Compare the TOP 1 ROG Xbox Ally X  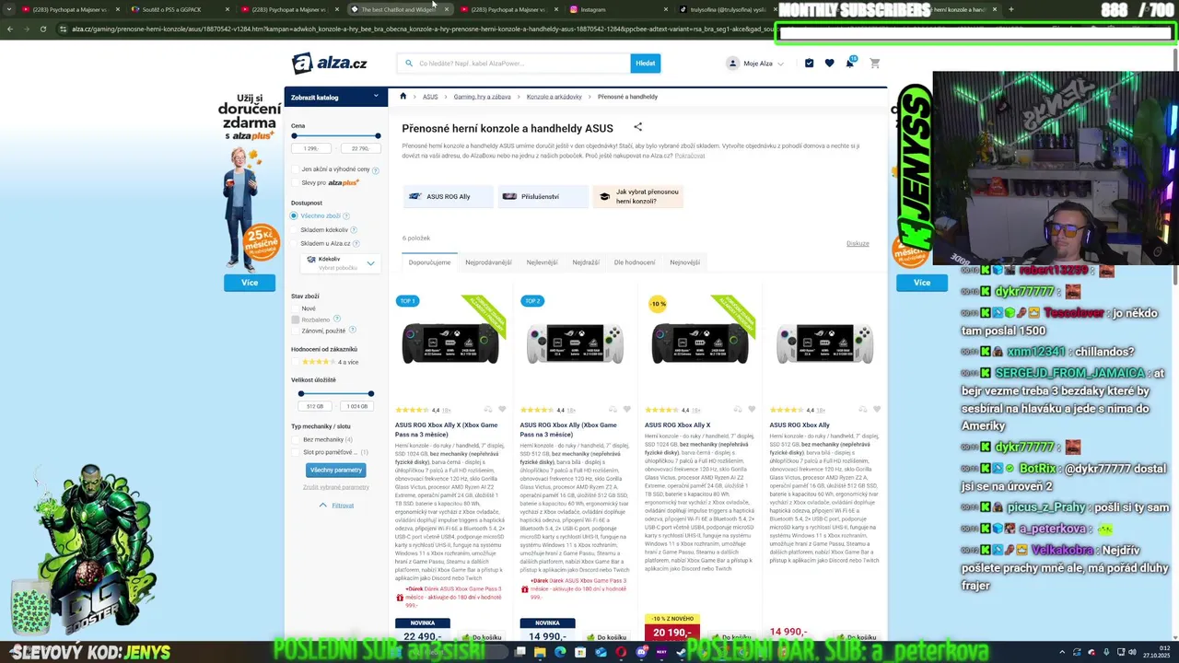(487, 409)
